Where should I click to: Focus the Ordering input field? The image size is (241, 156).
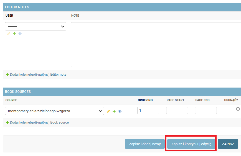coord(148,110)
